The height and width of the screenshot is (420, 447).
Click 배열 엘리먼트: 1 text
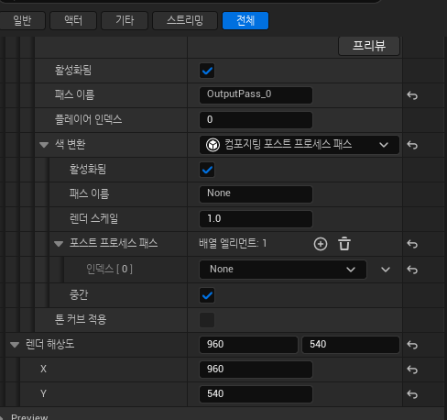tap(233, 243)
